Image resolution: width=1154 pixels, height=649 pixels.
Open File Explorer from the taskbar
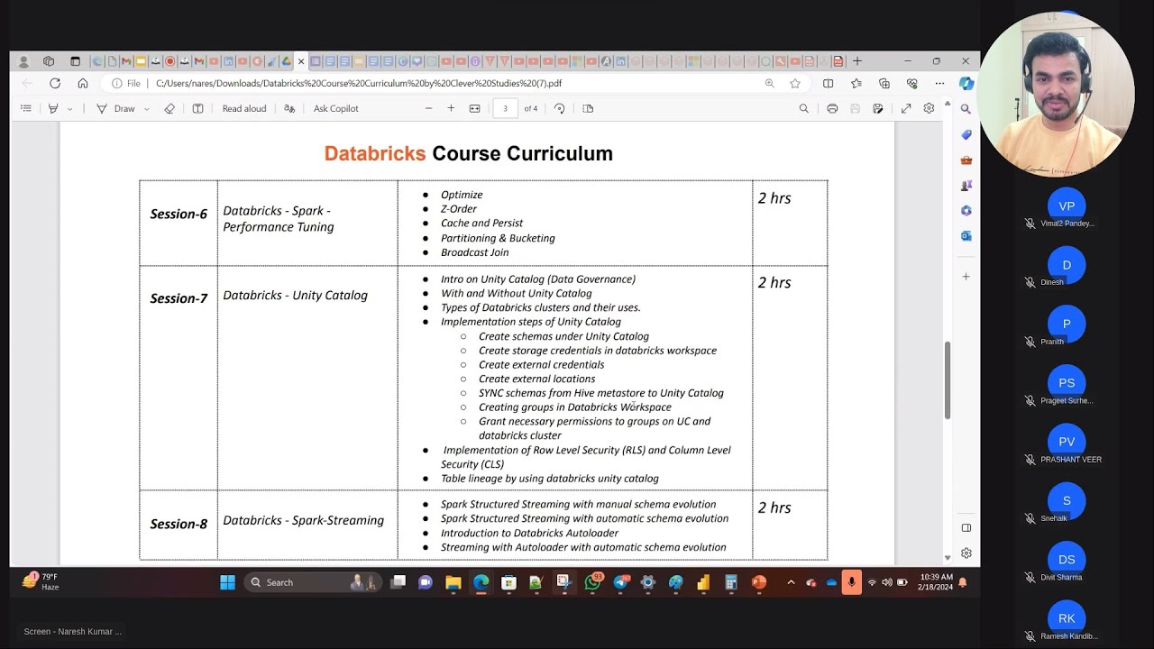click(453, 582)
